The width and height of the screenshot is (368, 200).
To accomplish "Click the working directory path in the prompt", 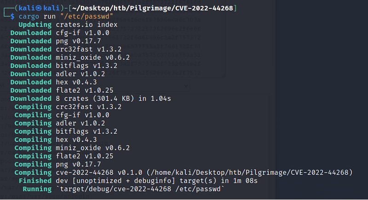I will [152, 8].
